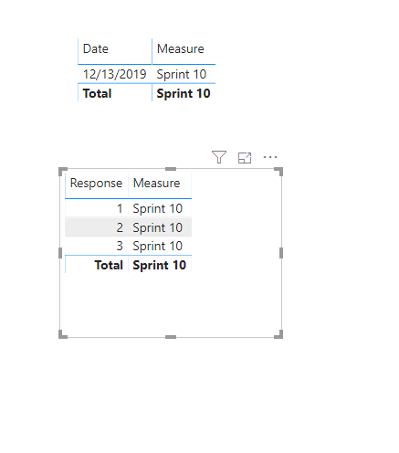Click the Focus mode icon
Image resolution: width=399 pixels, height=453 pixels.
coord(245,158)
